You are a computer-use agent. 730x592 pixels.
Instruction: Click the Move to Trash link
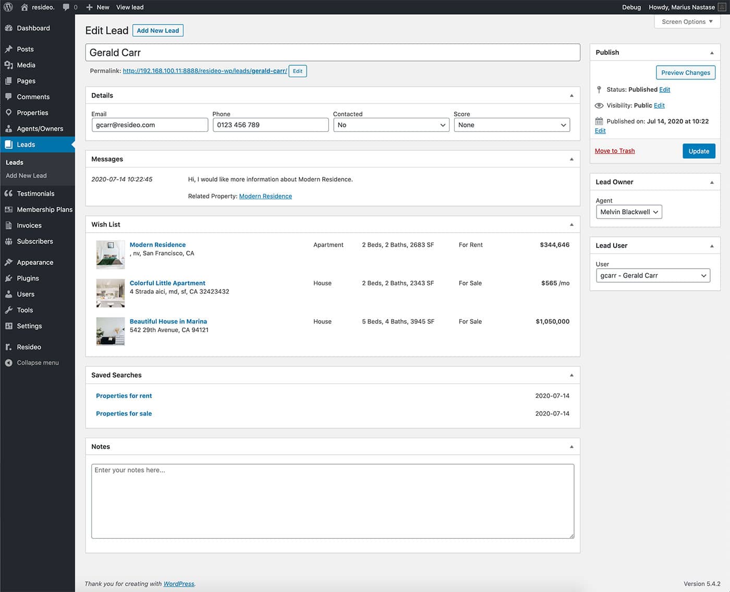[614, 151]
